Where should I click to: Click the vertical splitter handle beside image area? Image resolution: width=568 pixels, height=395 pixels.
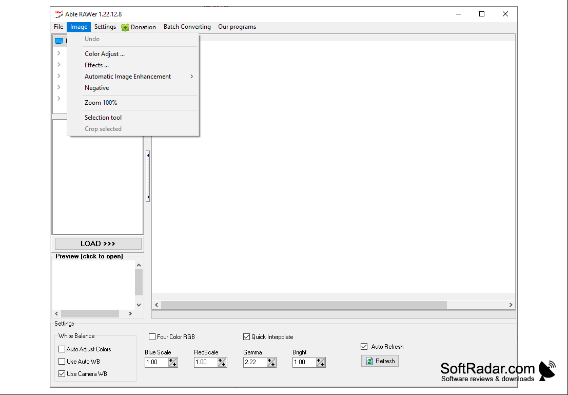coord(148,176)
